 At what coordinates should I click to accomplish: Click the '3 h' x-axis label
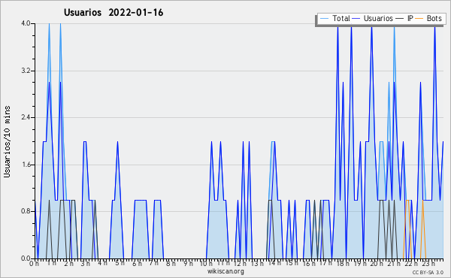click(x=85, y=263)
